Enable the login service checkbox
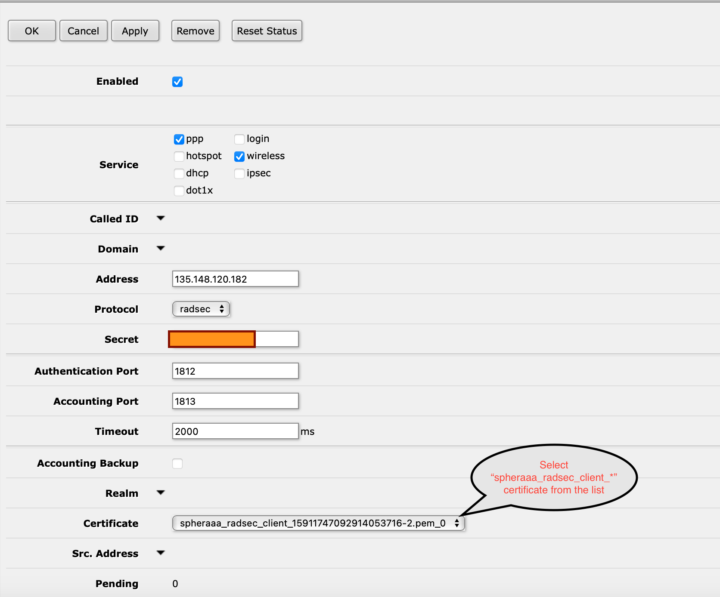 (239, 139)
